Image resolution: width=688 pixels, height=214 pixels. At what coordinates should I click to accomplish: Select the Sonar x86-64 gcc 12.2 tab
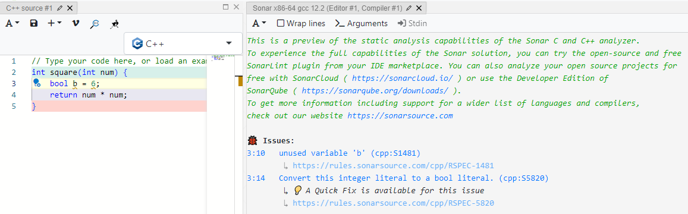pyautogui.click(x=328, y=8)
